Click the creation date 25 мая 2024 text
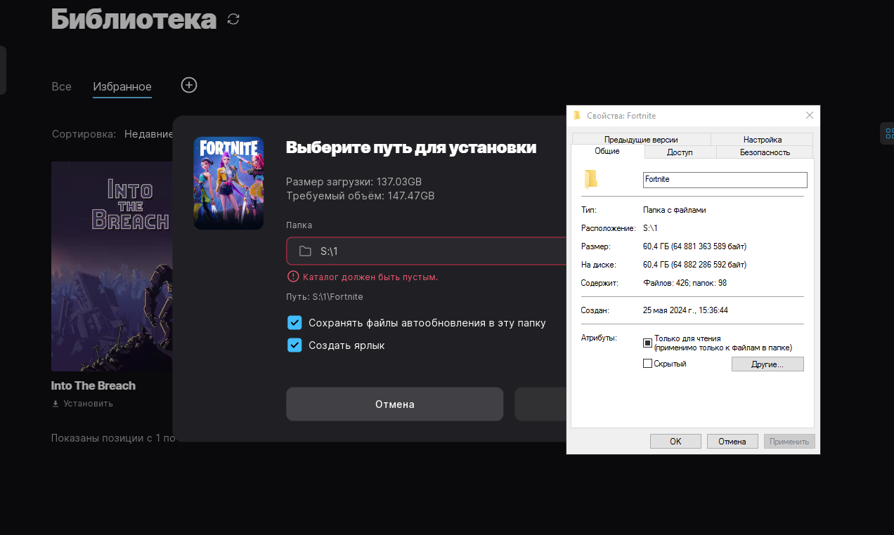The height and width of the screenshot is (535, 894). click(x=685, y=310)
